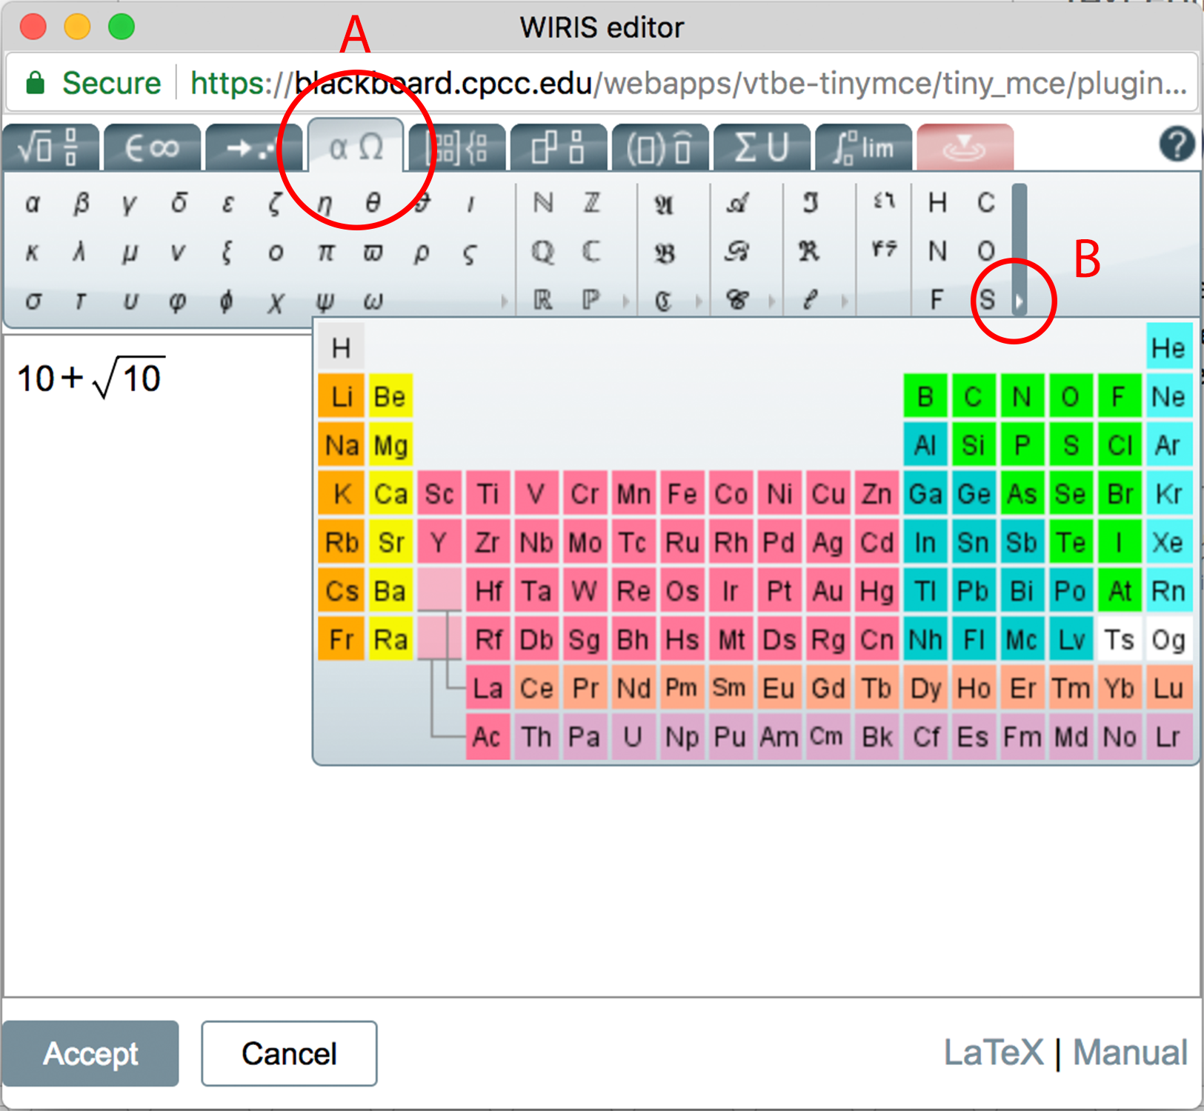Select the Greek letters alpha-omega tab
Image resolution: width=1204 pixels, height=1111 pixels.
click(x=356, y=147)
